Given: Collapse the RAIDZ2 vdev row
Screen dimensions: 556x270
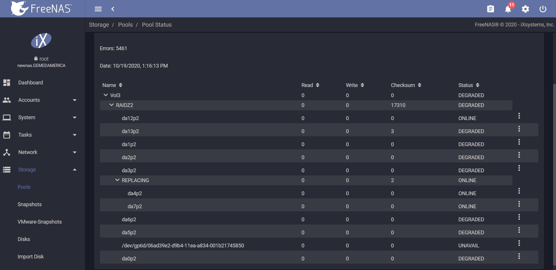Looking at the screenshot, I should pyautogui.click(x=111, y=105).
